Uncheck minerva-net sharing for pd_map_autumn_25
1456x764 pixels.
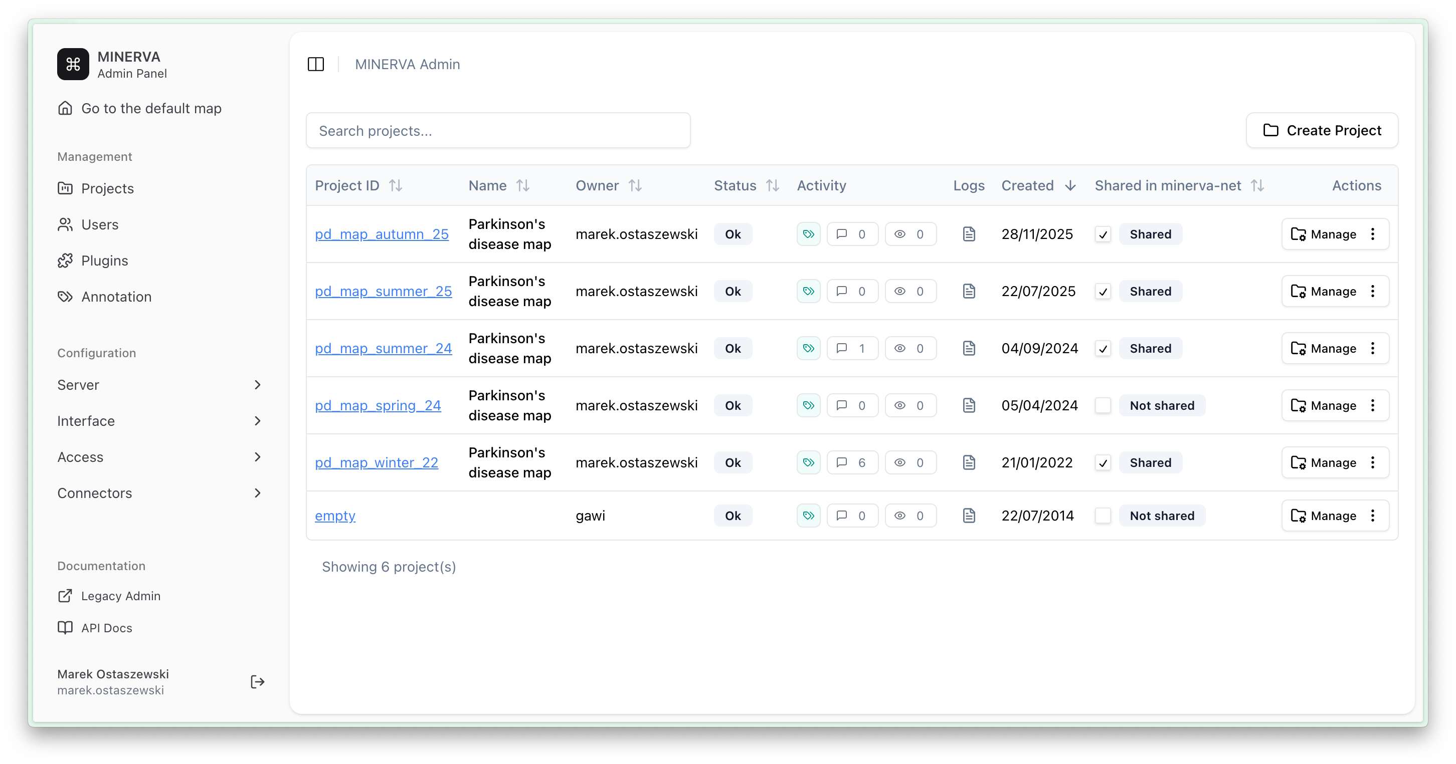(x=1103, y=234)
